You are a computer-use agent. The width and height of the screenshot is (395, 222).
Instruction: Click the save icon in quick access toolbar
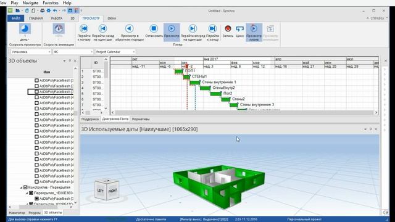27,10
